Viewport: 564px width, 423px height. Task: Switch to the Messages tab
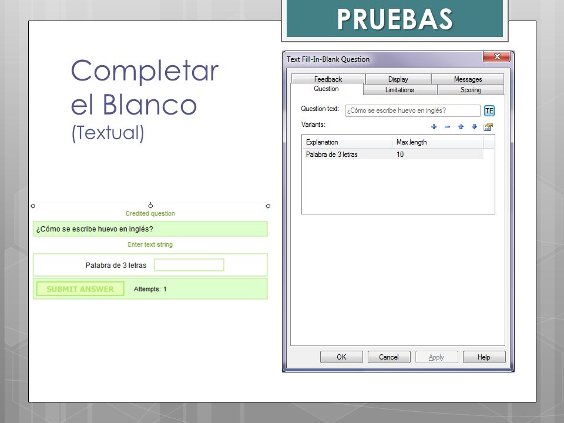(x=468, y=79)
